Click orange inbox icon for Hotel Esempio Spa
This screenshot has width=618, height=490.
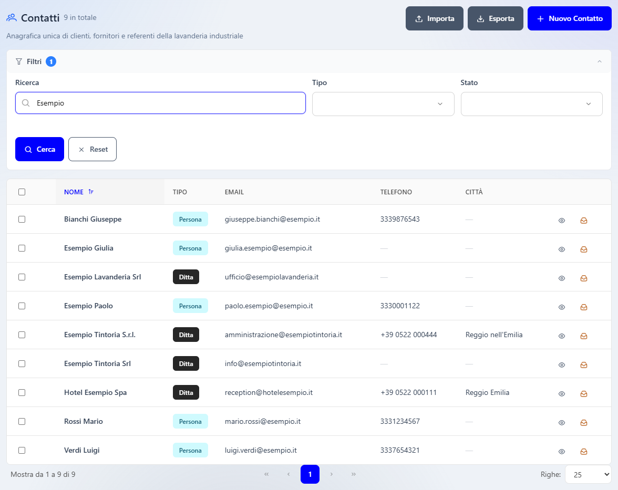(584, 394)
